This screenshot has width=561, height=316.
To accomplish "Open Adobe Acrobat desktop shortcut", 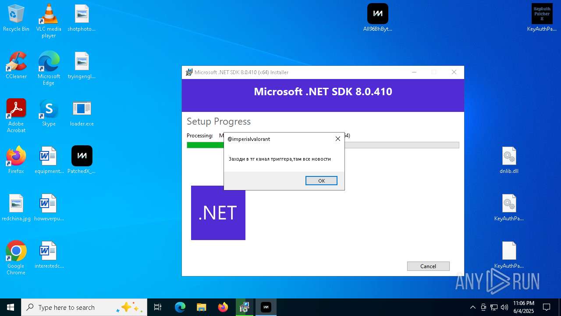I will (16, 116).
